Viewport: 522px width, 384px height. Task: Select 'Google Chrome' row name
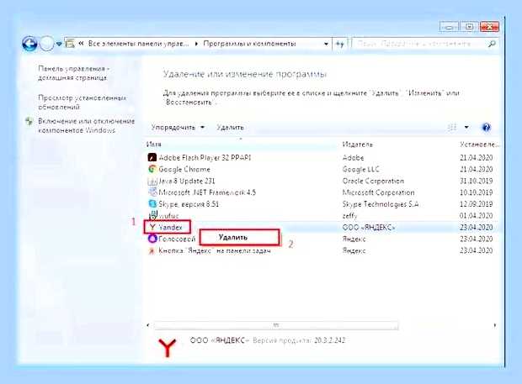184,169
